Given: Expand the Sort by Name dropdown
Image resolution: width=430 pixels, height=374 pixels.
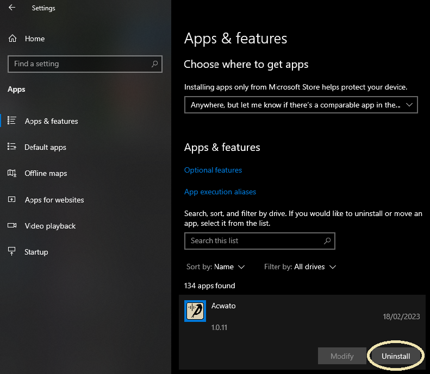Looking at the screenshot, I should [x=216, y=267].
